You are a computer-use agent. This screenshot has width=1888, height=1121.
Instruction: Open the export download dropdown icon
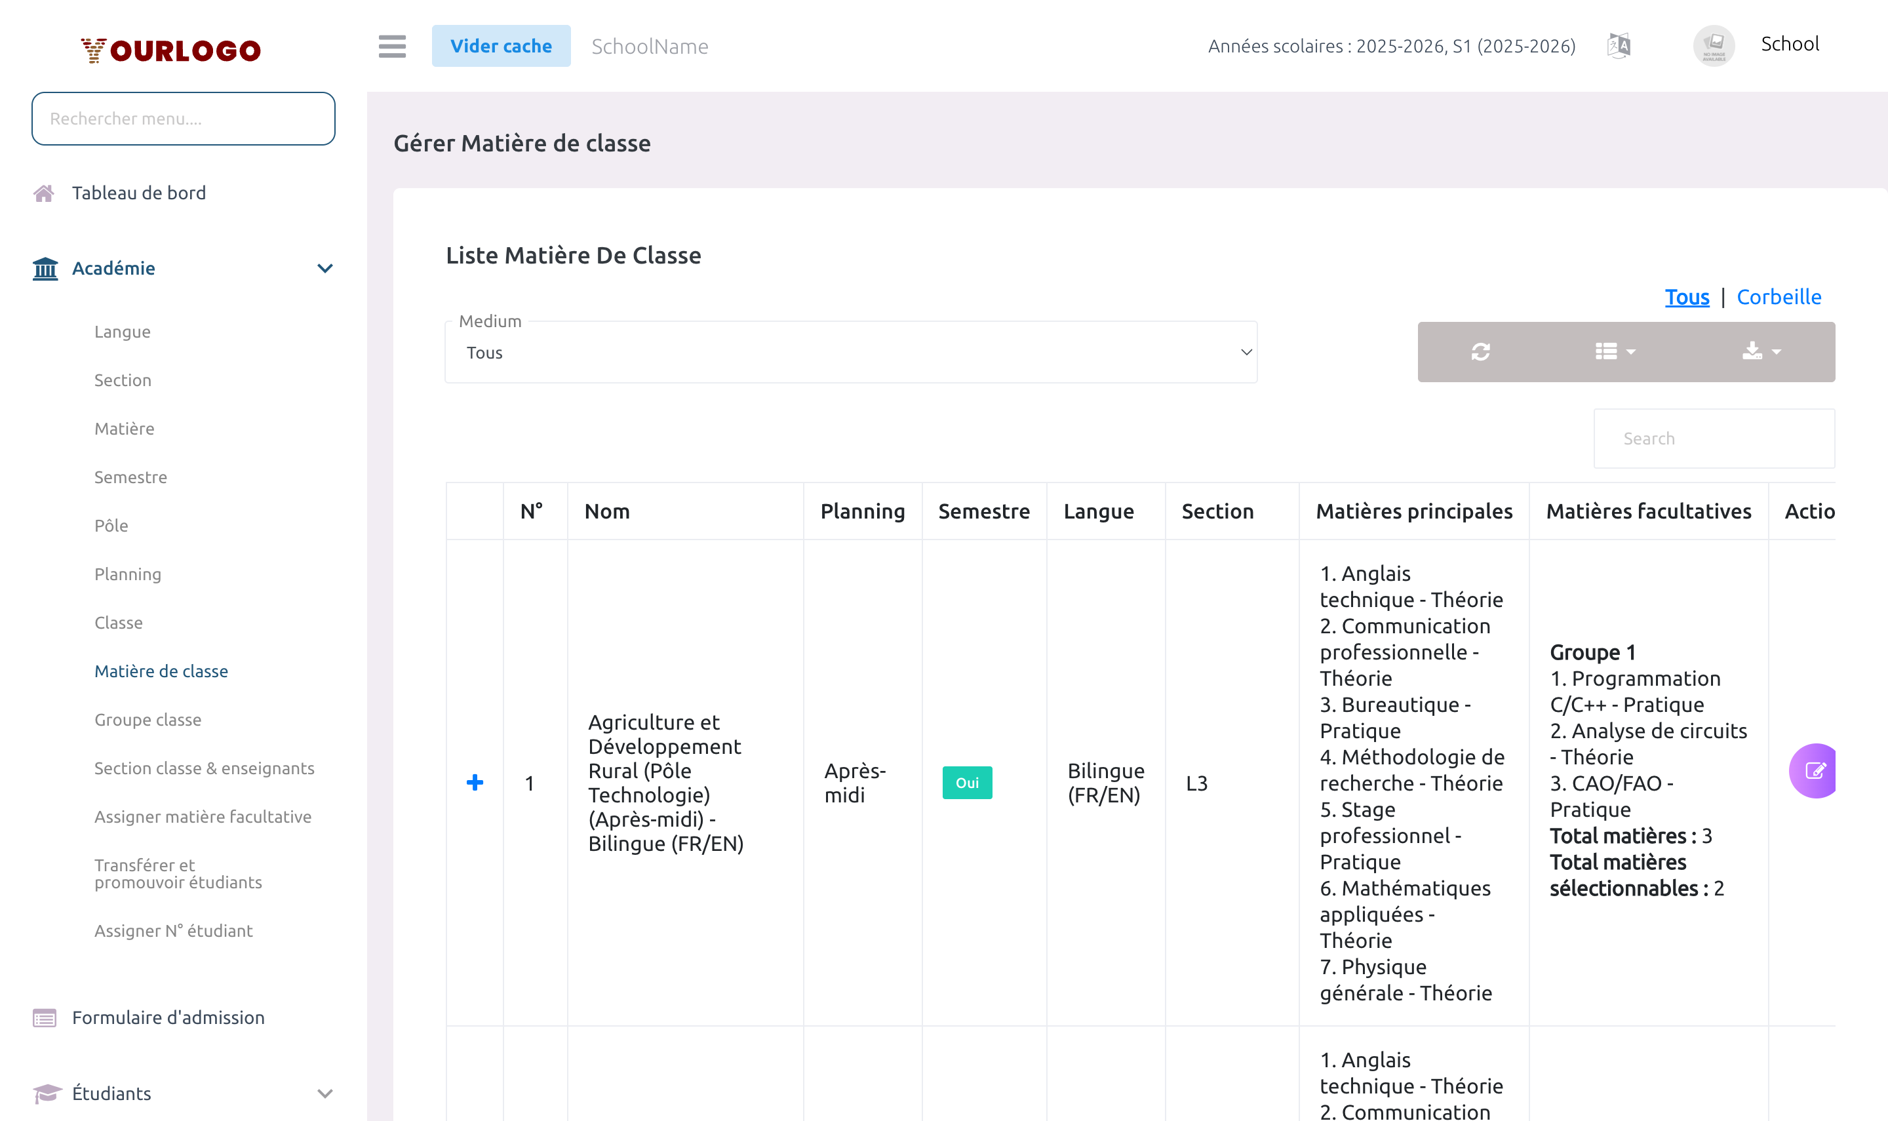[1760, 352]
